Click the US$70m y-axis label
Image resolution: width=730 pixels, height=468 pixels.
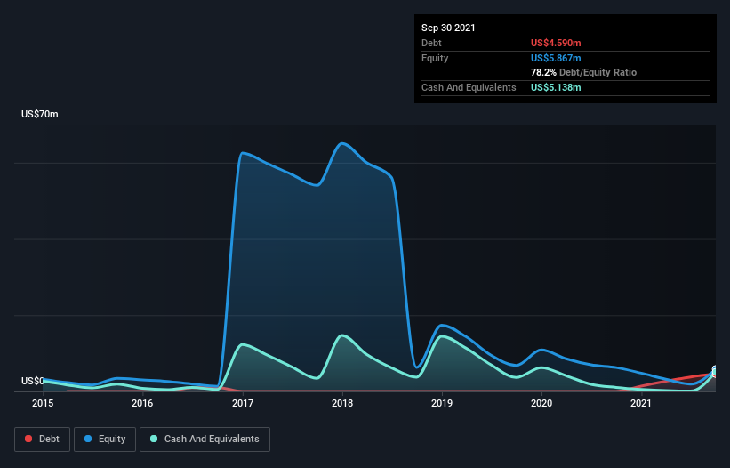tap(40, 114)
